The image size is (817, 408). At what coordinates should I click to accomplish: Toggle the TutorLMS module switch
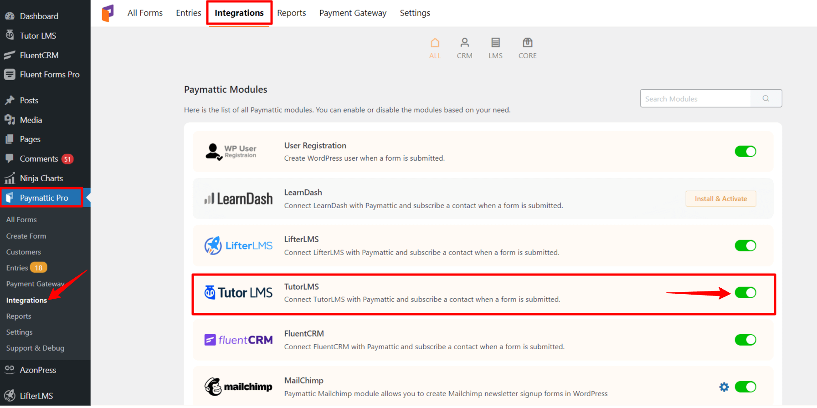(745, 293)
